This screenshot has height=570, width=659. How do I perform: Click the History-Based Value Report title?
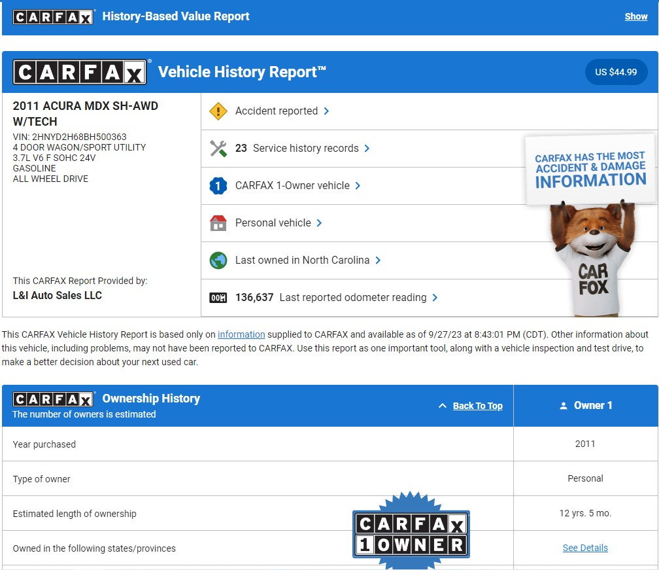click(x=176, y=16)
